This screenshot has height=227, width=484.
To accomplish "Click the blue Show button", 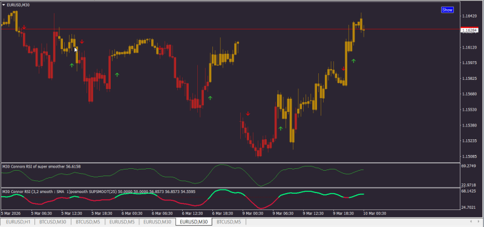I will 447,10.
